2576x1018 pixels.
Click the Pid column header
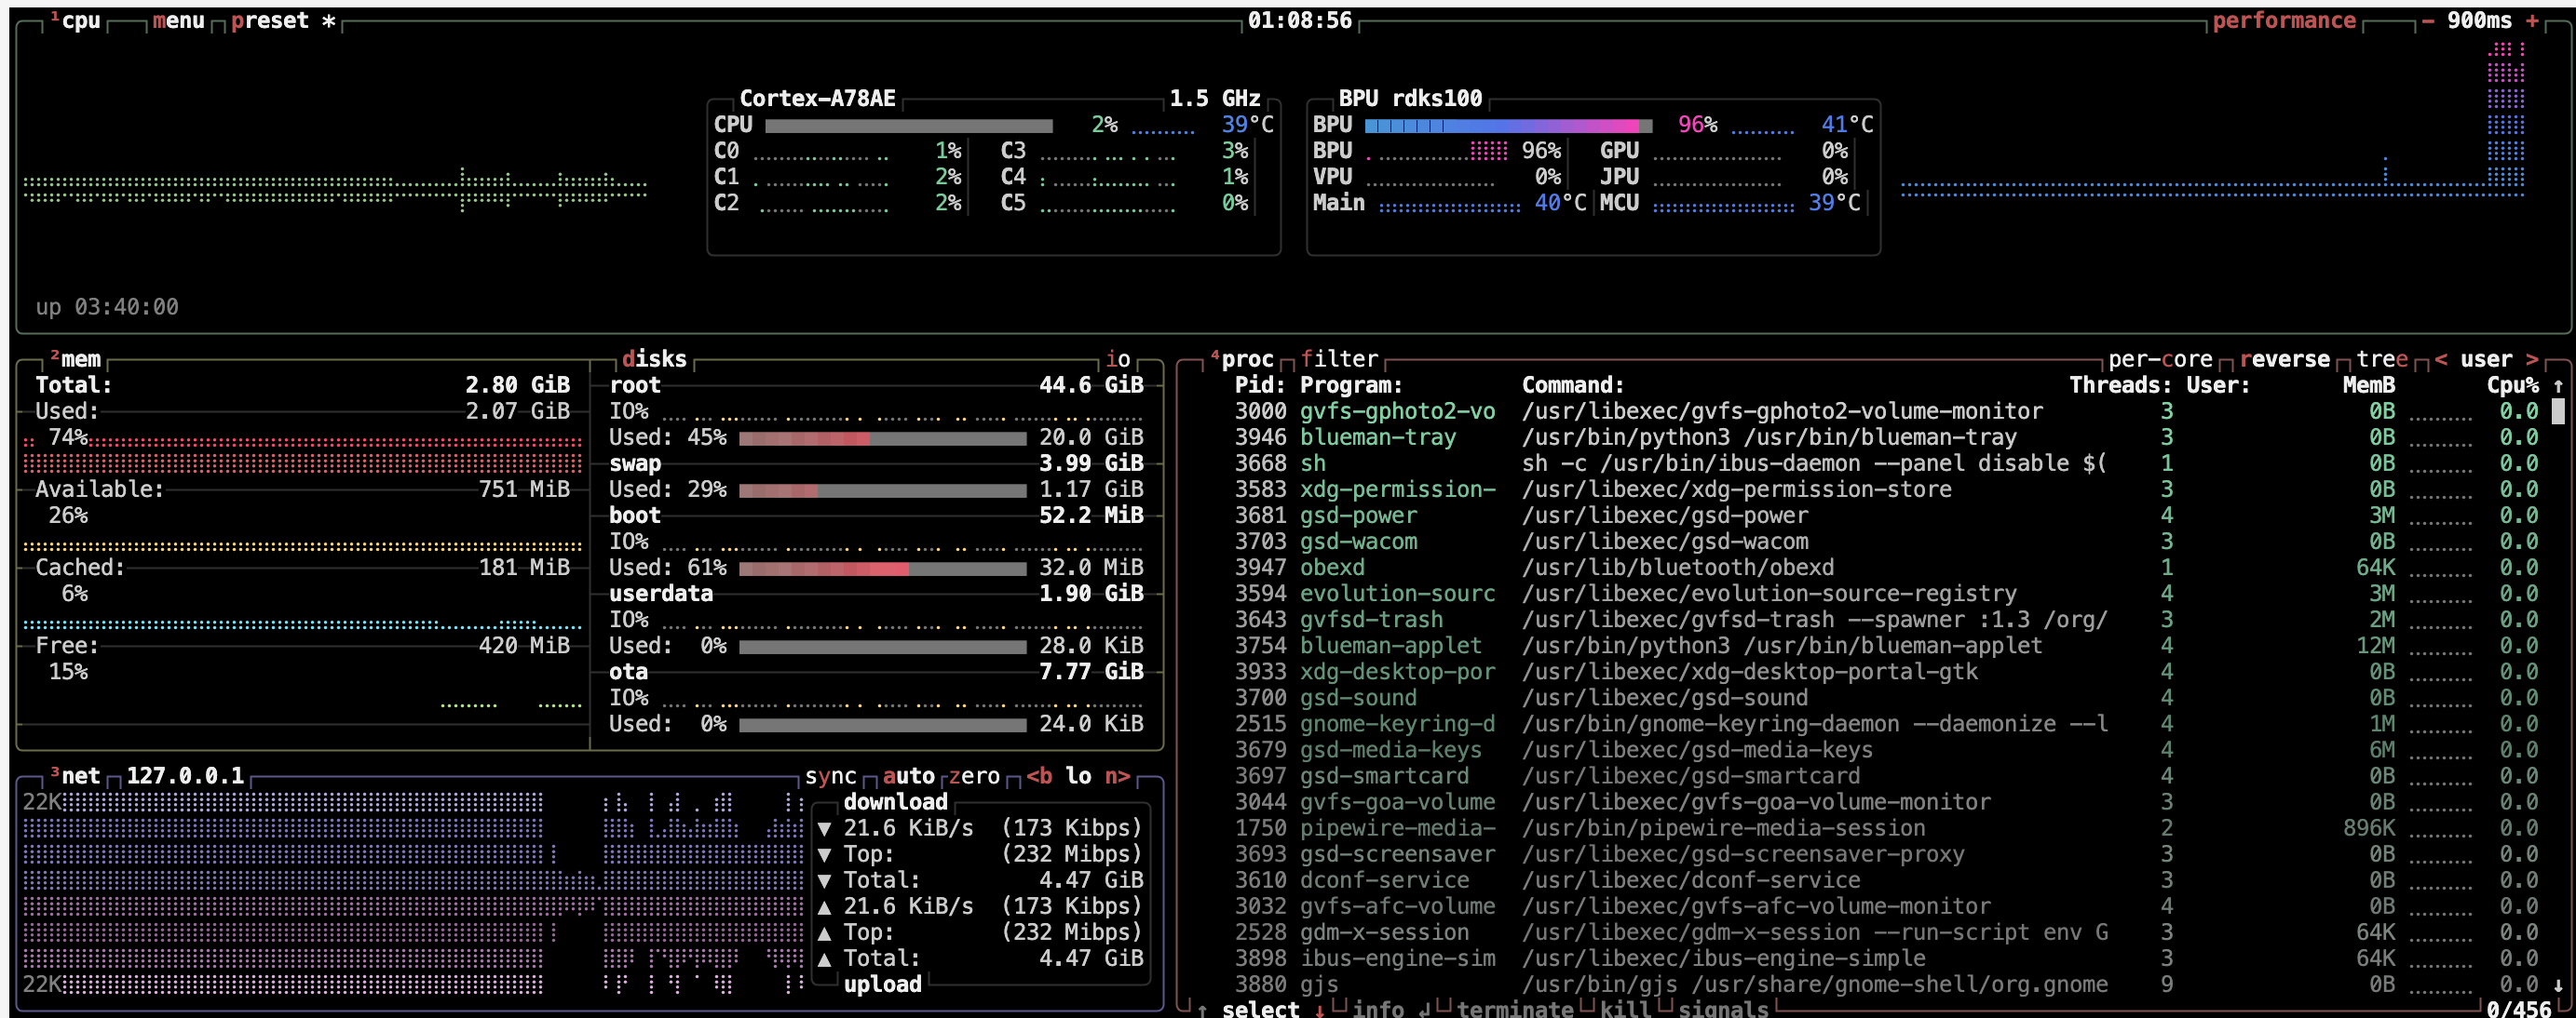(x=1260, y=384)
